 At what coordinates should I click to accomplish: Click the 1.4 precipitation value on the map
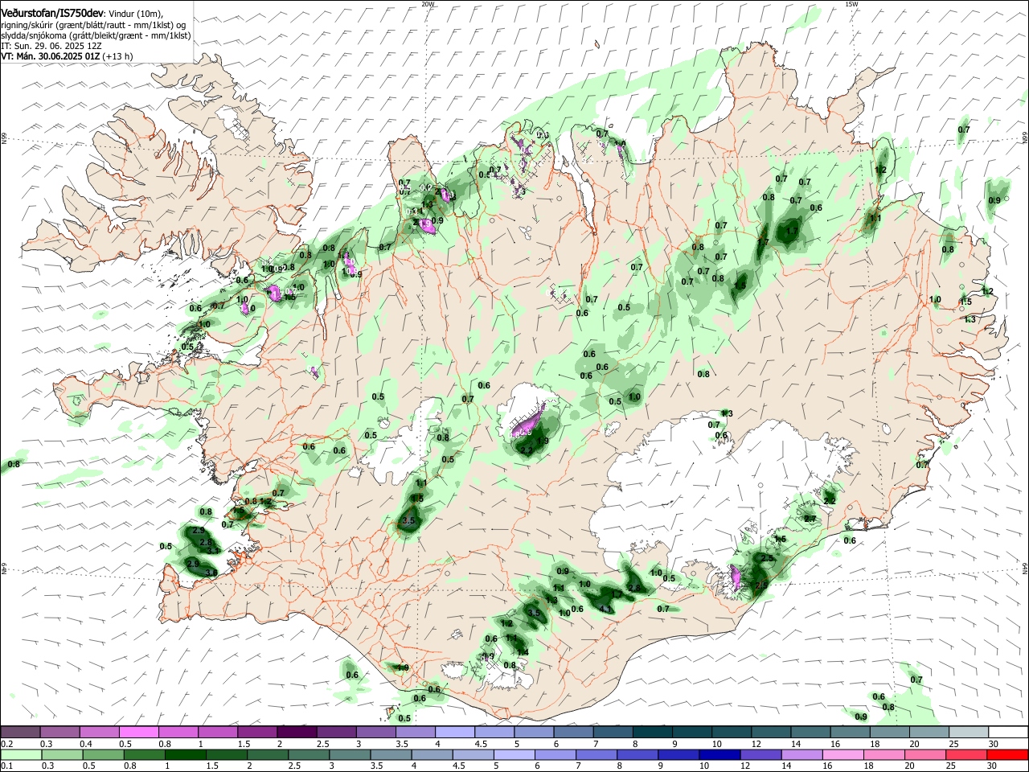pos(523,652)
